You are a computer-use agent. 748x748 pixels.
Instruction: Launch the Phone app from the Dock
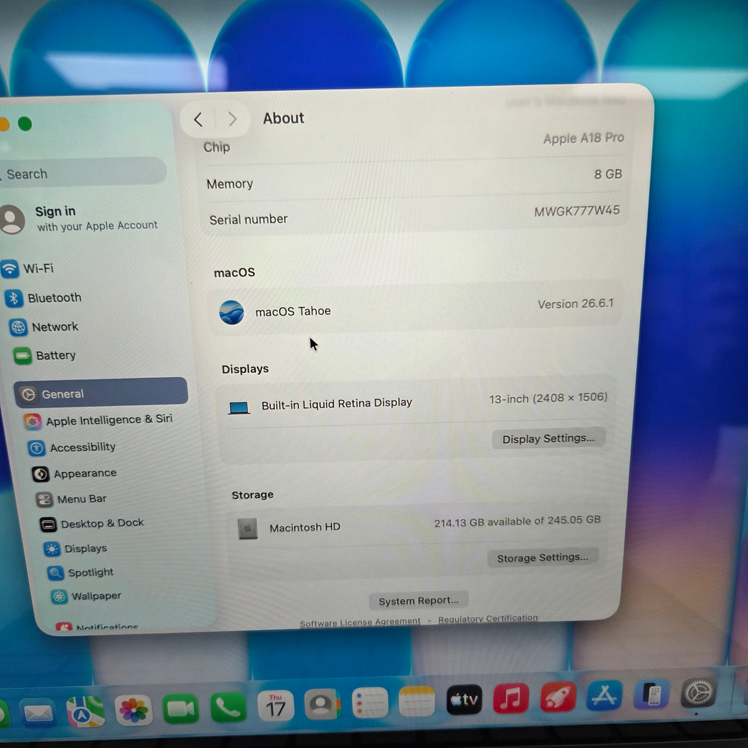[x=228, y=707]
